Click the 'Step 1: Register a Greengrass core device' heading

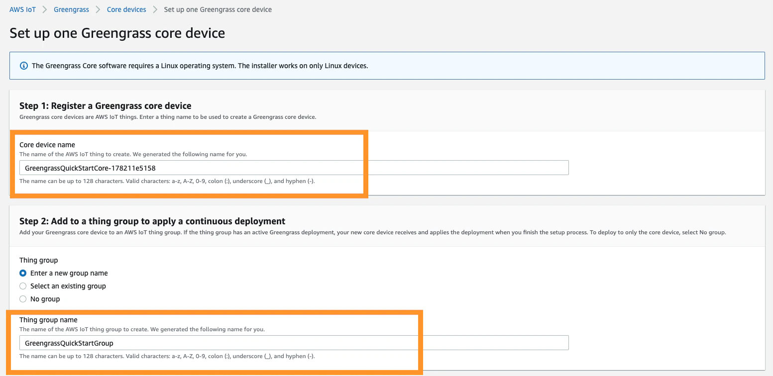point(106,105)
